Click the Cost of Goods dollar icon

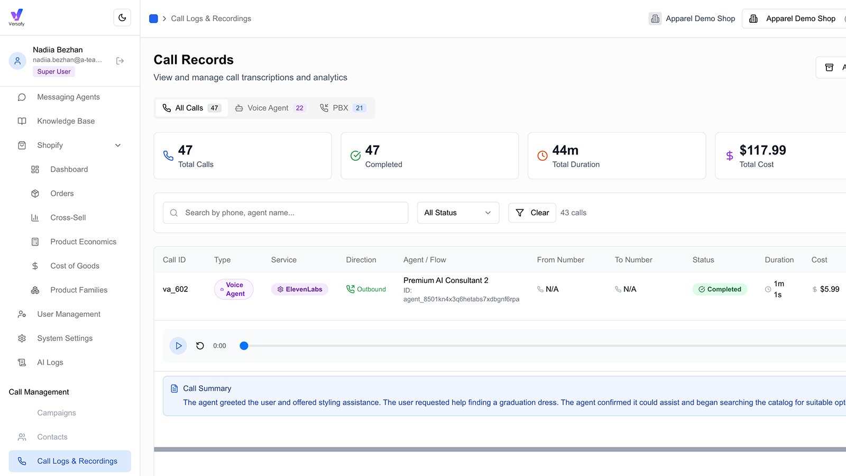[35, 266]
